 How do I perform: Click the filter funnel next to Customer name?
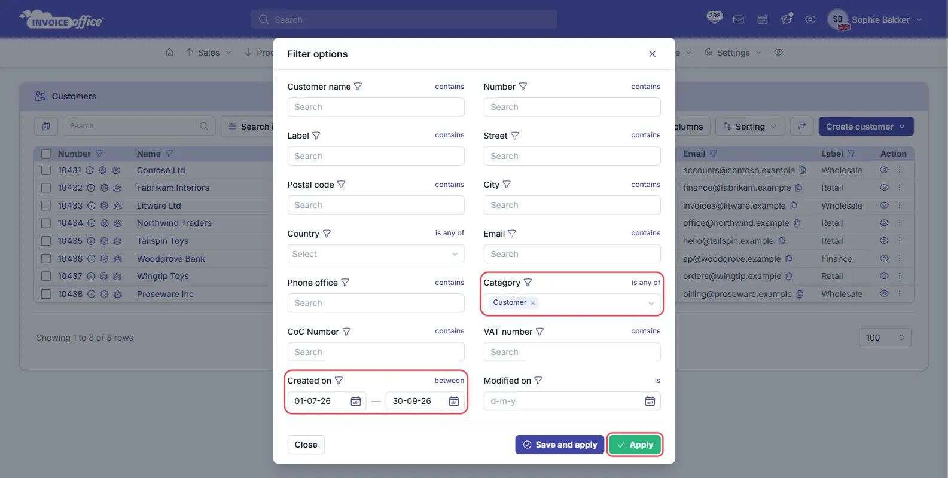pos(358,87)
